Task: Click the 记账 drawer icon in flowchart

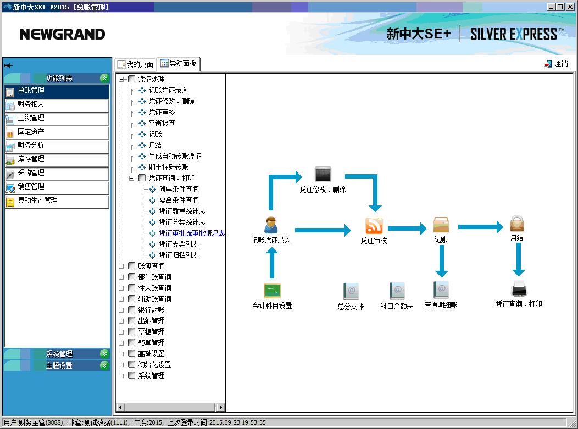Action: tap(441, 225)
